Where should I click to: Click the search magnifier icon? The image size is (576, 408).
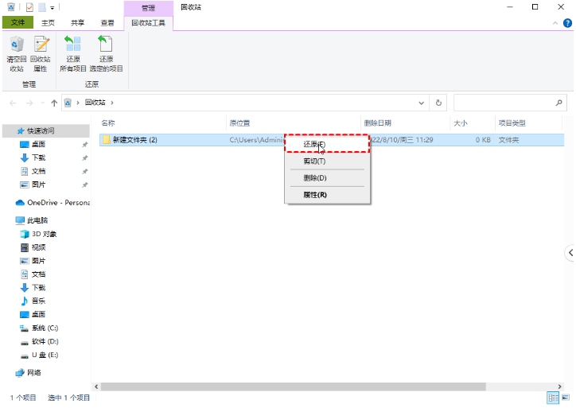click(x=558, y=103)
